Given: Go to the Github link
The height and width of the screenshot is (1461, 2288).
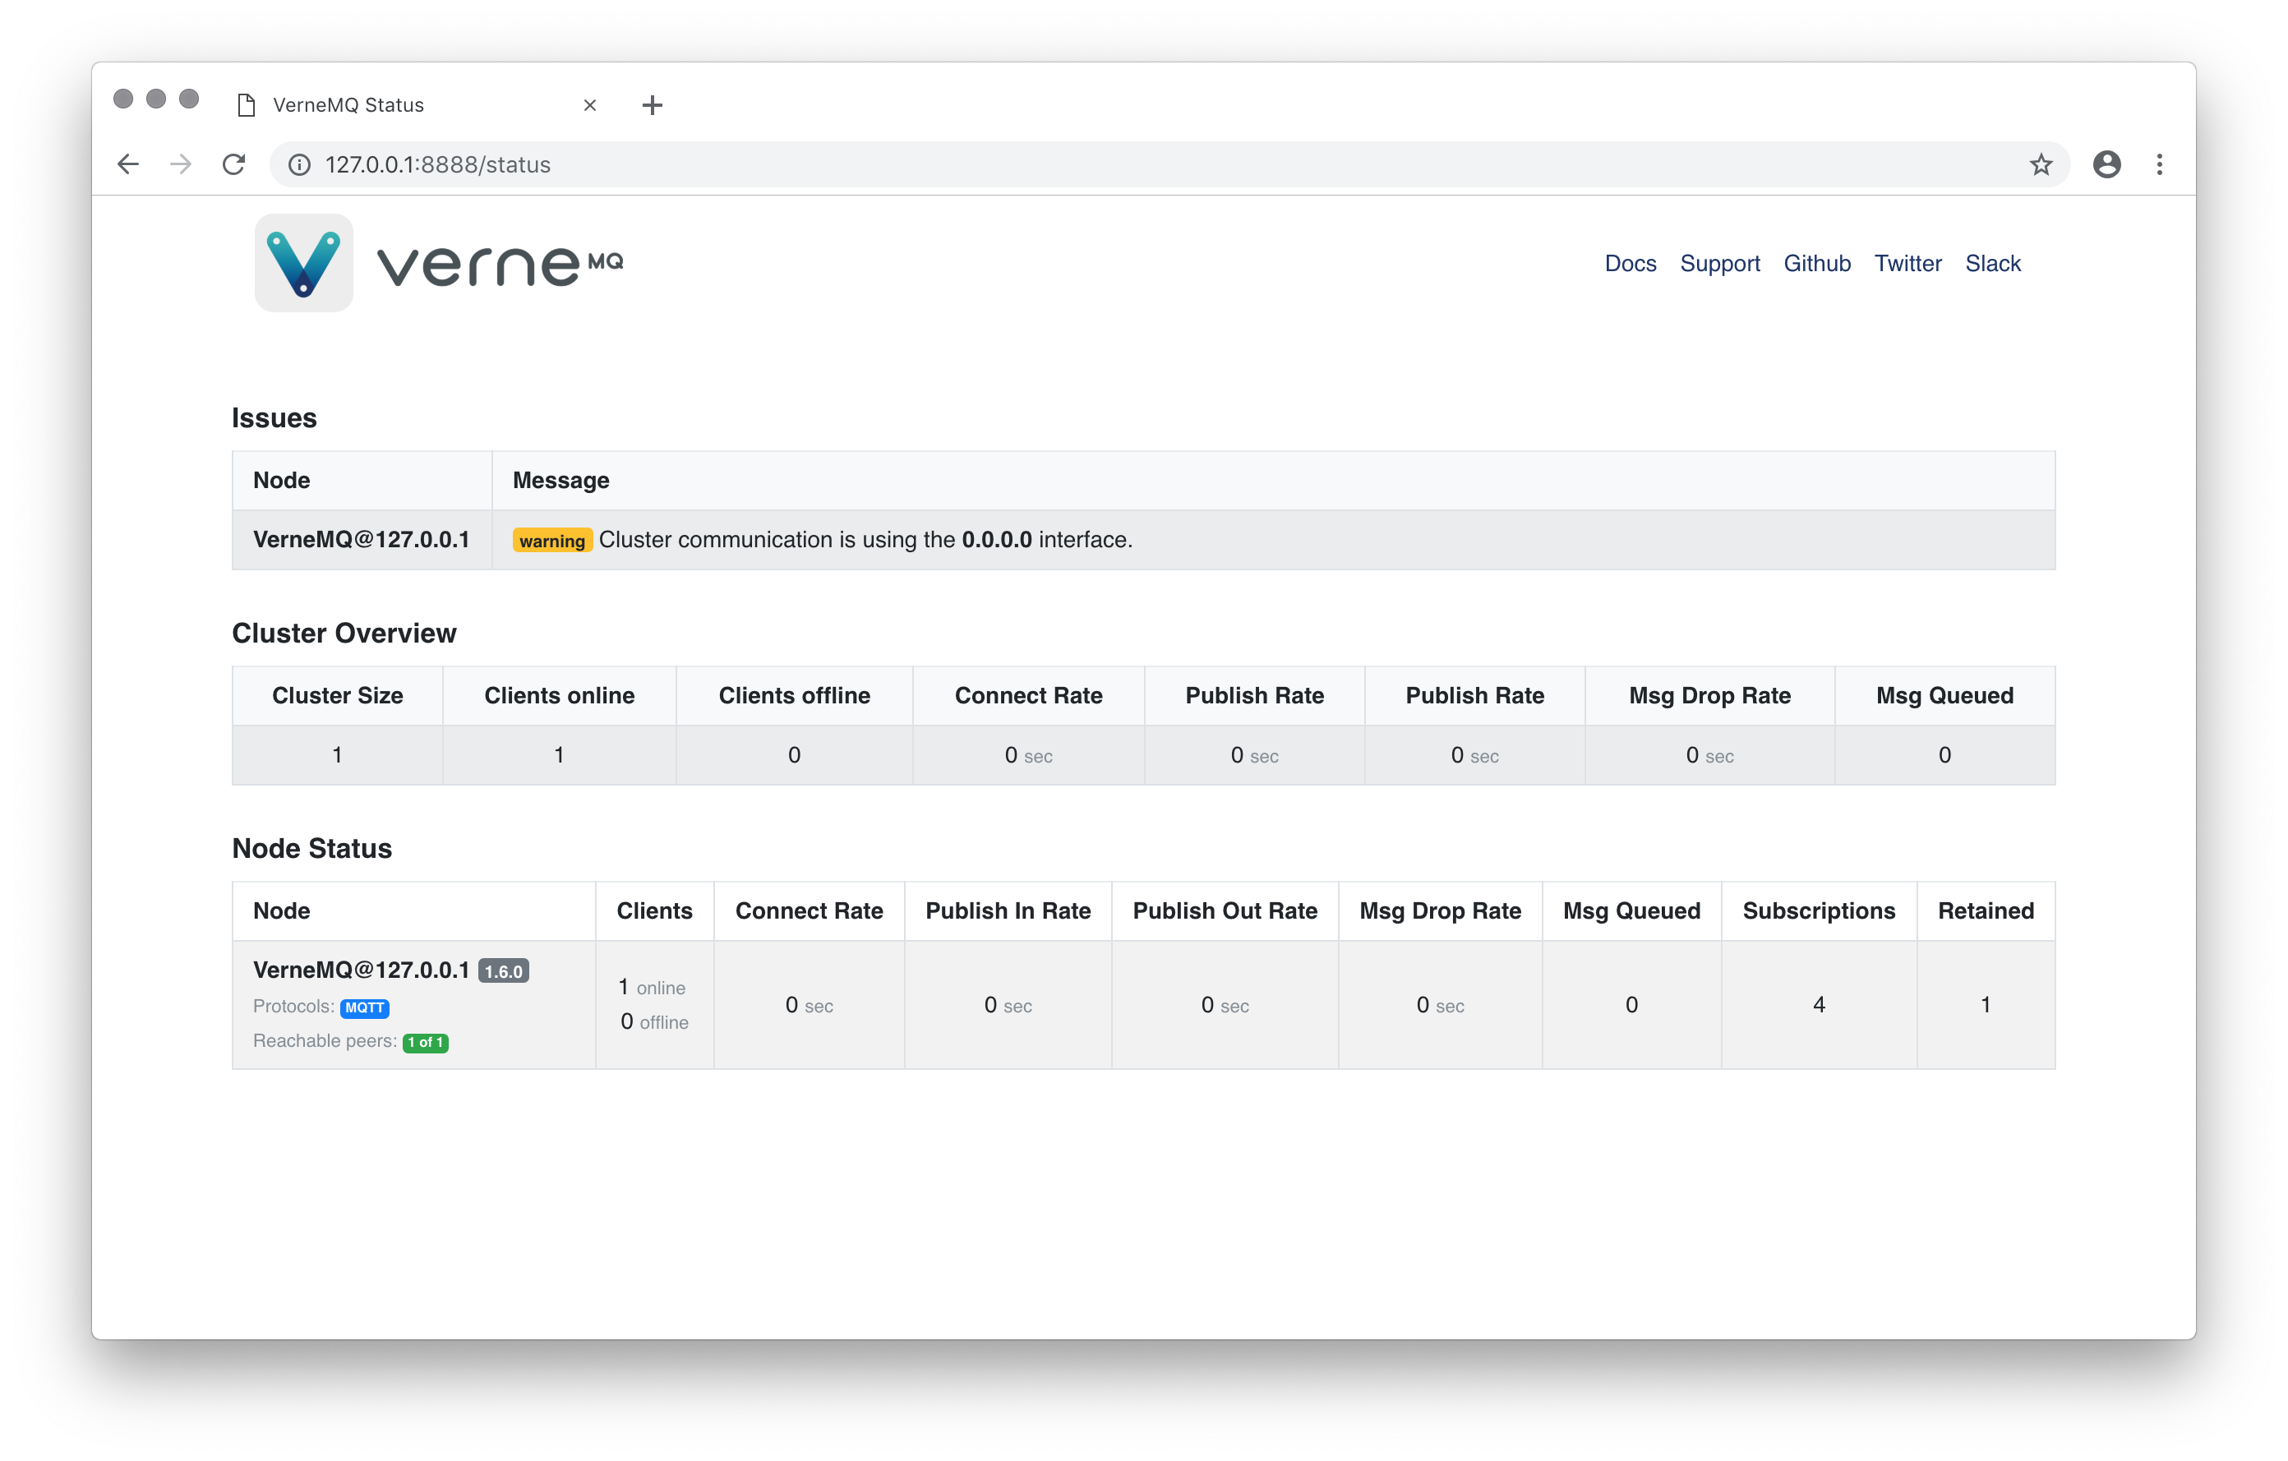Looking at the screenshot, I should click(x=1817, y=263).
